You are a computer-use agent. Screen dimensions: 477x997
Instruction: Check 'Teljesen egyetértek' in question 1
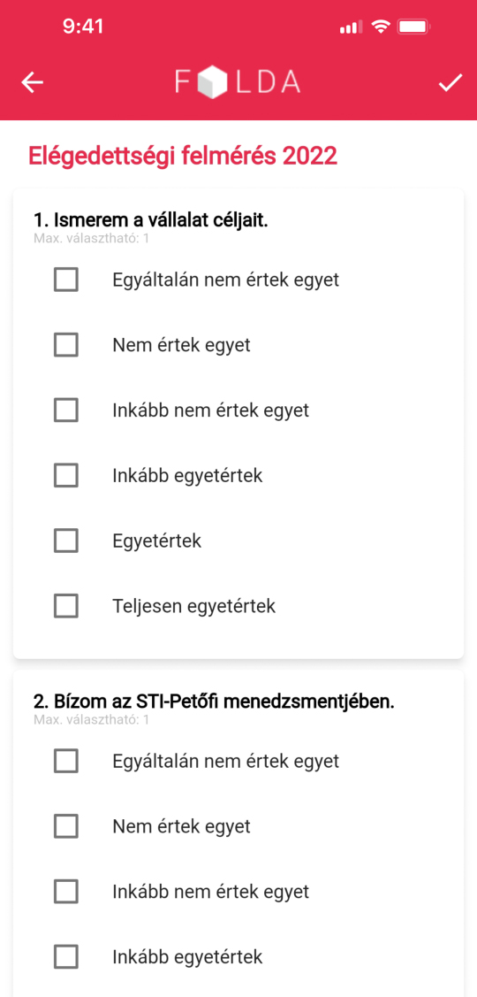[66, 606]
